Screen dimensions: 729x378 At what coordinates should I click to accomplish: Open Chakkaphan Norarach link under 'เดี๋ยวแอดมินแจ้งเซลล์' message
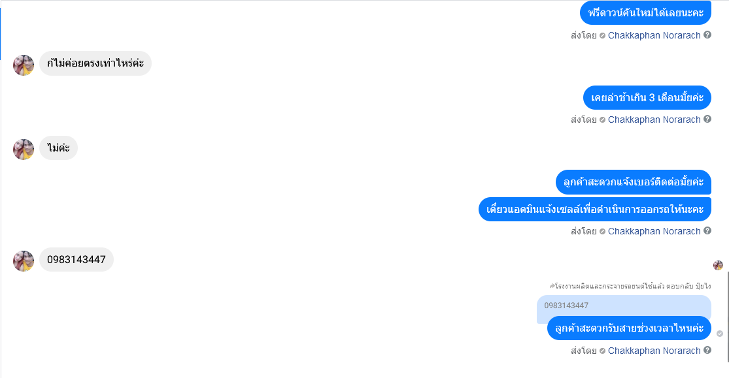click(x=654, y=231)
